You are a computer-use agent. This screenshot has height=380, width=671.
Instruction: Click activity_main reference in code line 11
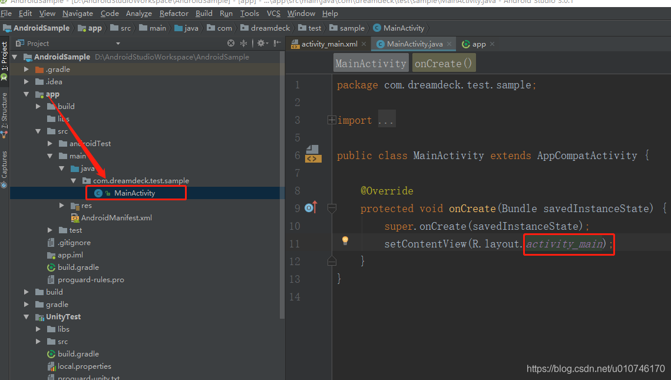[564, 244]
